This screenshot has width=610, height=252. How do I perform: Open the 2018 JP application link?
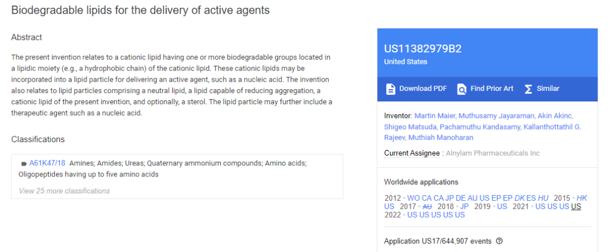coord(464,206)
